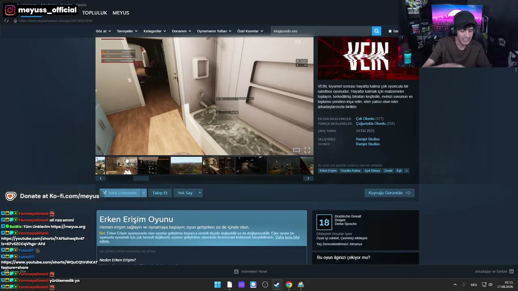This screenshot has width=518, height=291.
Task: Click the microphone icon in system tray
Action: point(464,285)
